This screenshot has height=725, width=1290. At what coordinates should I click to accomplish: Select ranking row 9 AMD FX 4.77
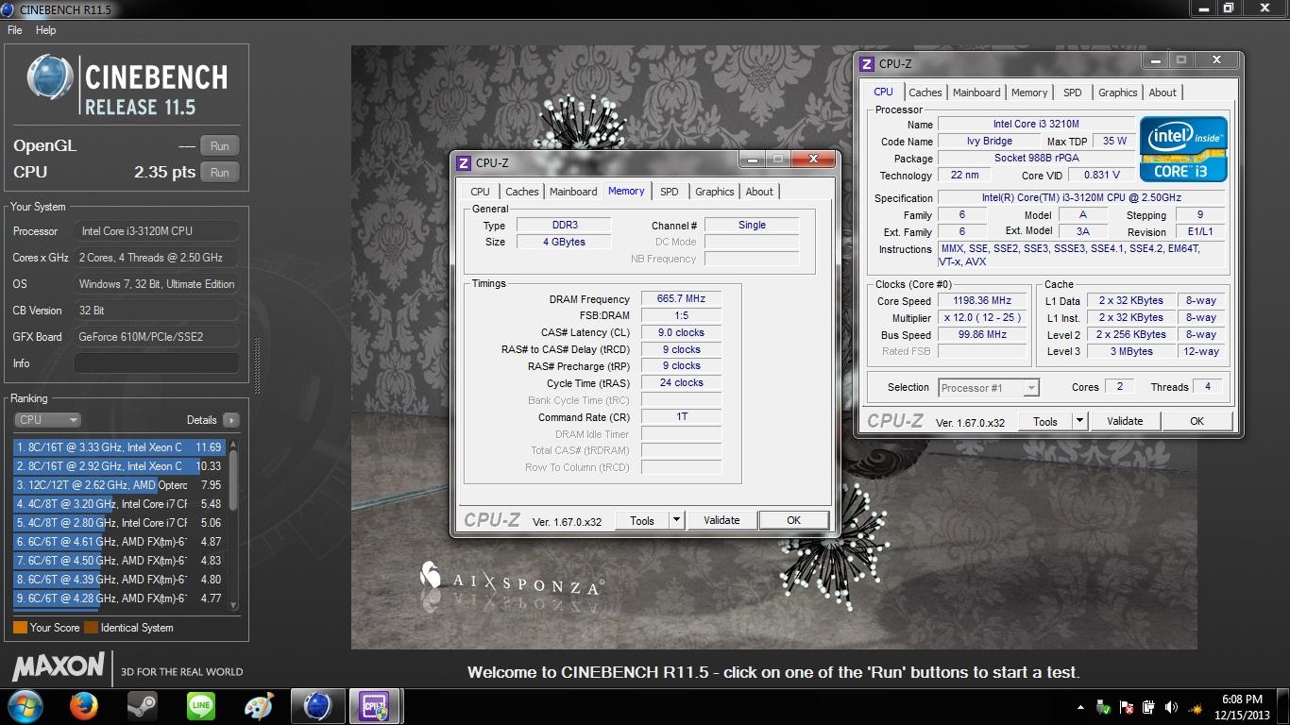pyautogui.click(x=119, y=599)
